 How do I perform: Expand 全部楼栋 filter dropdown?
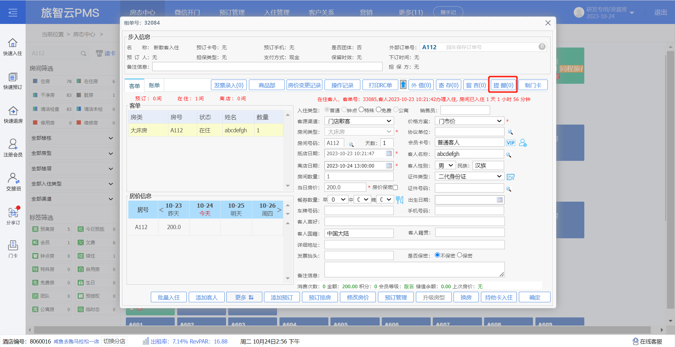coord(72,138)
